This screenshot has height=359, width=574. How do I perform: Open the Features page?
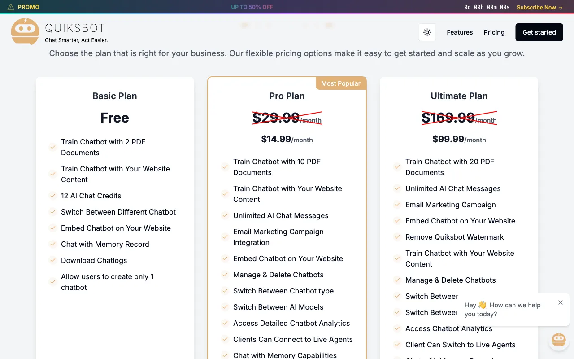click(x=460, y=32)
